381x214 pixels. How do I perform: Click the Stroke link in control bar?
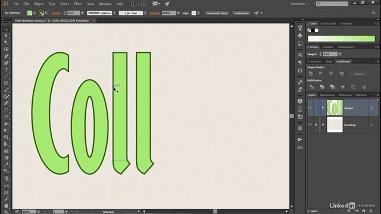(56, 13)
